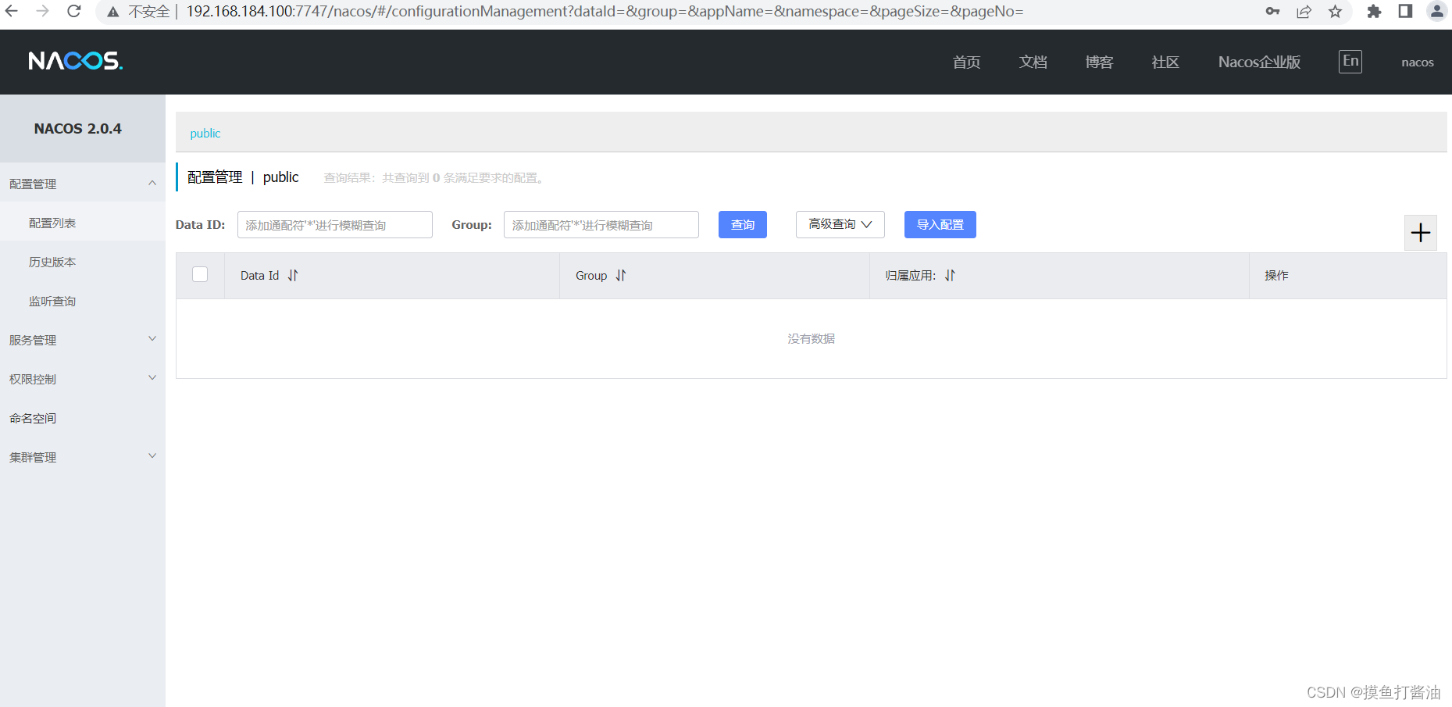1452x707 pixels.
Task: Open 社区 in the top navigation
Action: [1165, 62]
